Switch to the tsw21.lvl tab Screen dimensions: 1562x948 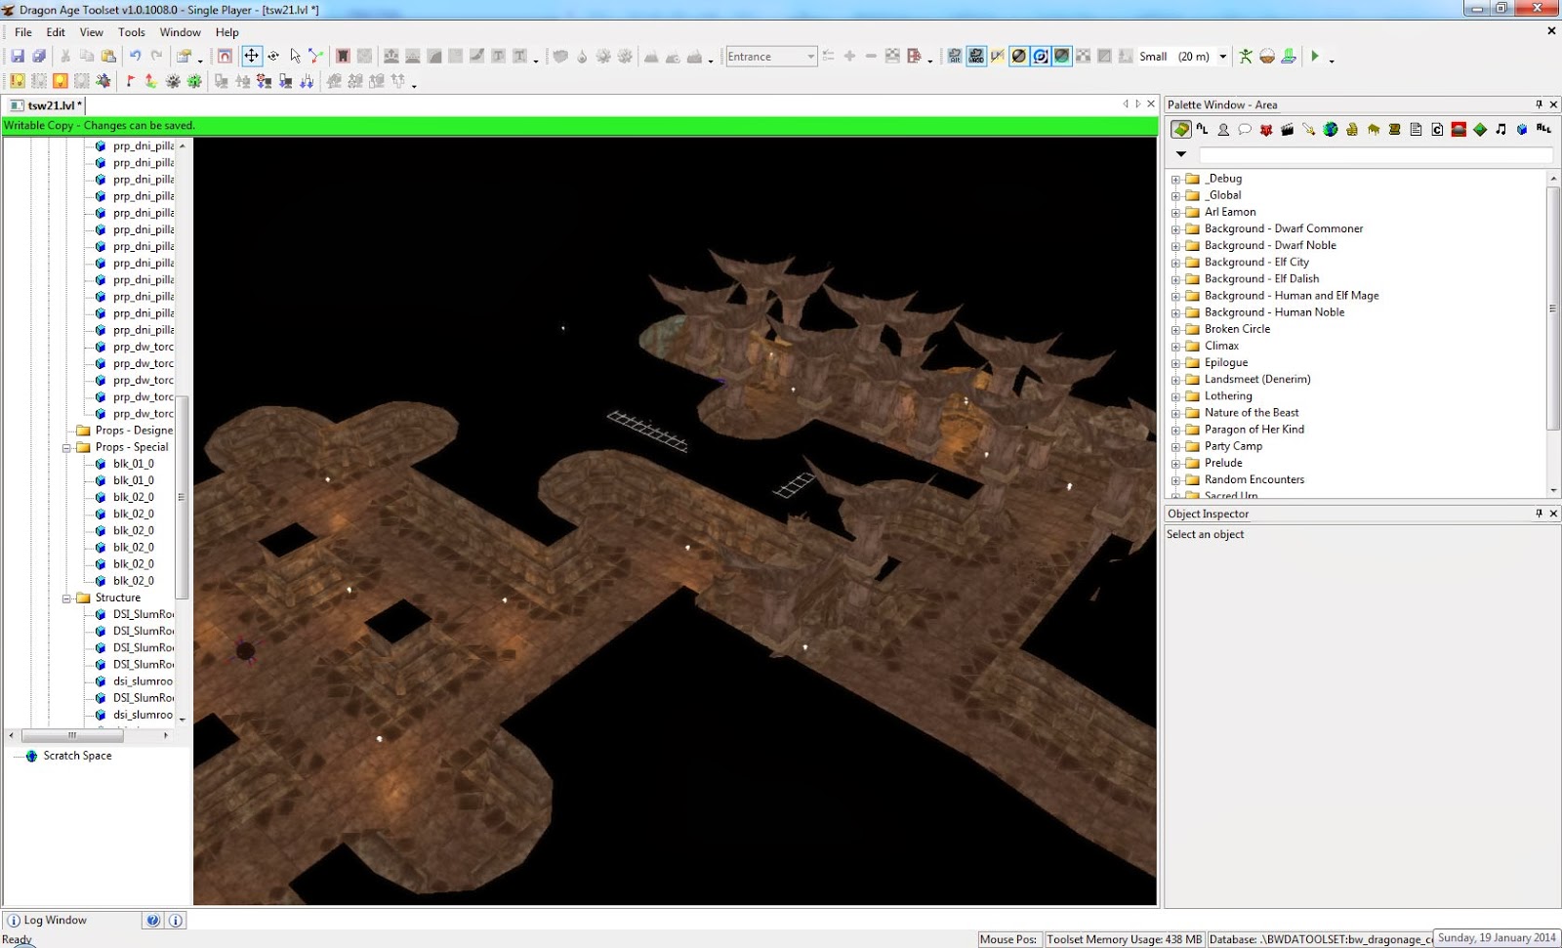[x=46, y=105]
